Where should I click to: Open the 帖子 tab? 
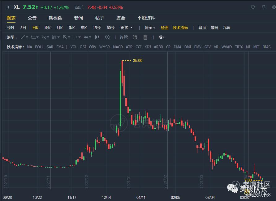pos(100,18)
